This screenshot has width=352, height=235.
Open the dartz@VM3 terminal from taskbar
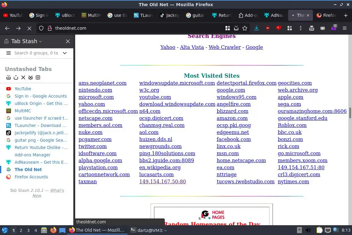(x=149, y=230)
